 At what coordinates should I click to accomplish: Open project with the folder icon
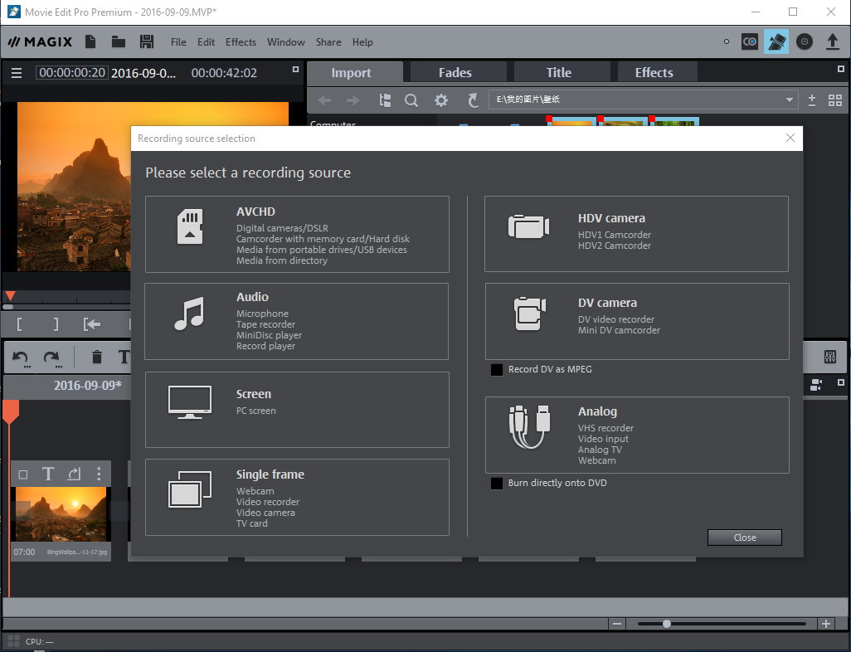tap(119, 41)
